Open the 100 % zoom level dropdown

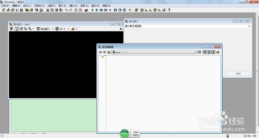pyautogui.click(x=68, y=29)
